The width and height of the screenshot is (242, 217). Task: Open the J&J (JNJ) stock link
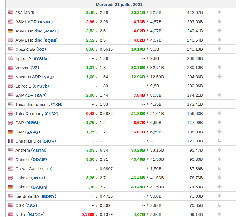[29, 12]
